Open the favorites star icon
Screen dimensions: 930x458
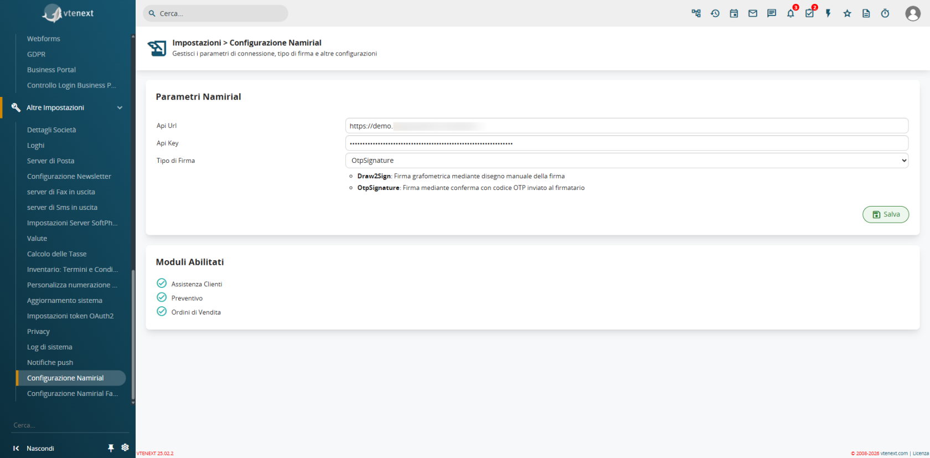(847, 13)
